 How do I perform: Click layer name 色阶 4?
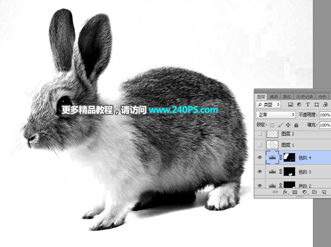(305, 158)
